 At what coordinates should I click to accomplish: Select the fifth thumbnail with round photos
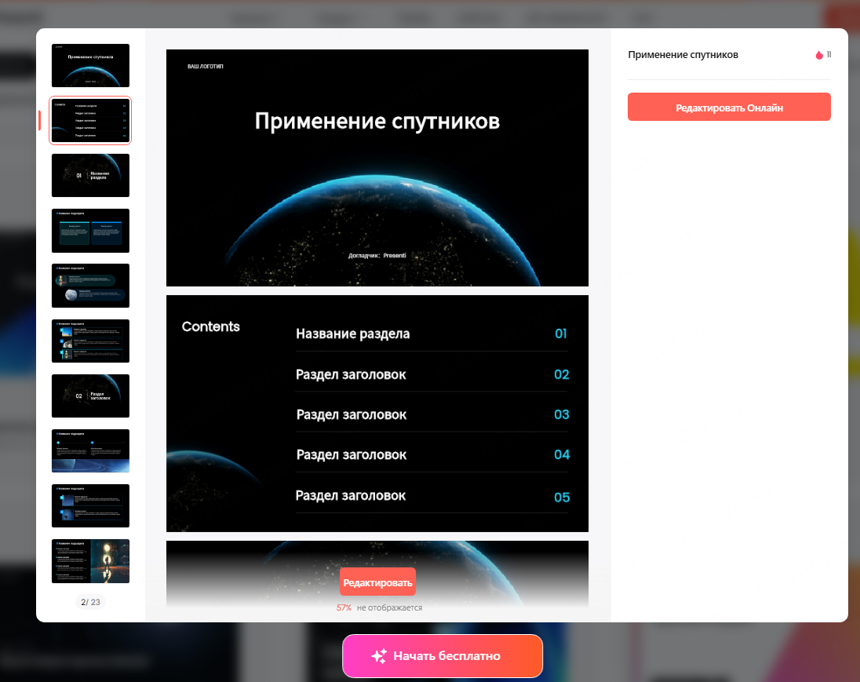coord(90,286)
